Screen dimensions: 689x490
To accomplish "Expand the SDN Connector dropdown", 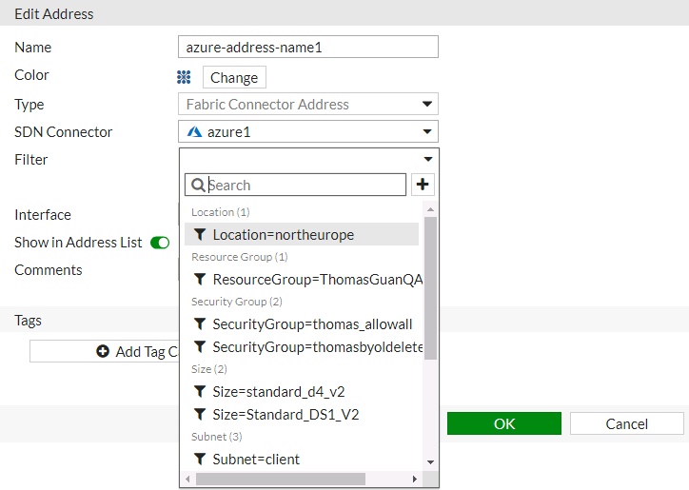I will [427, 132].
